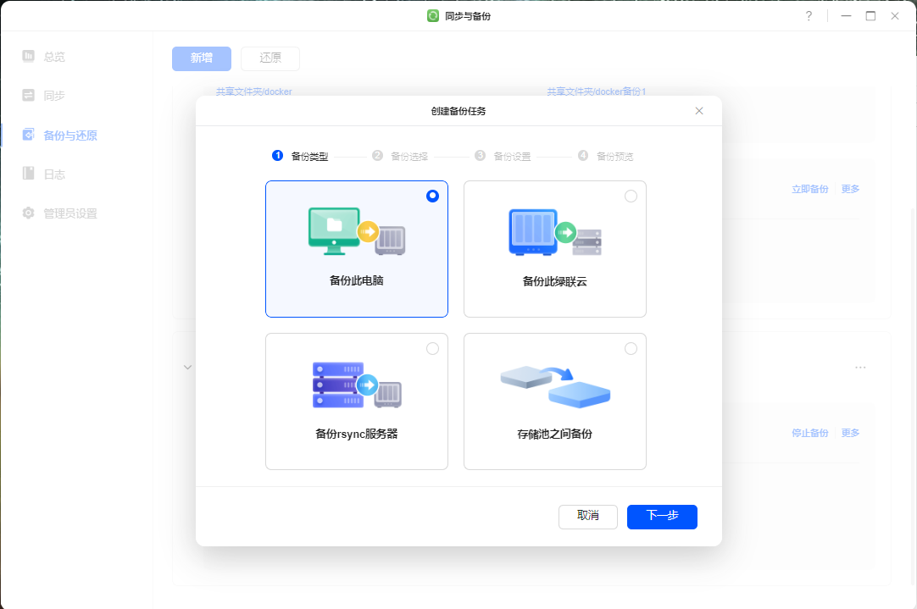Select the 存储池之间备份 radio button

click(631, 348)
